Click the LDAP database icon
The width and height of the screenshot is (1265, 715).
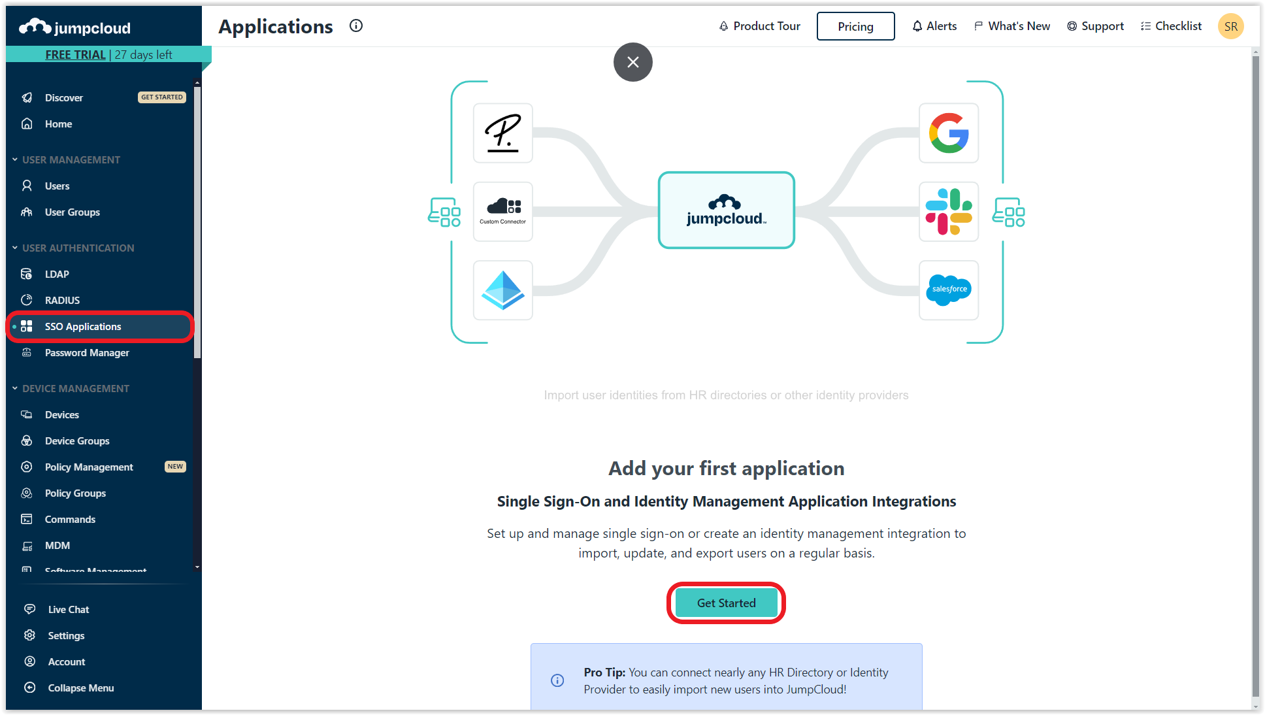(x=27, y=274)
